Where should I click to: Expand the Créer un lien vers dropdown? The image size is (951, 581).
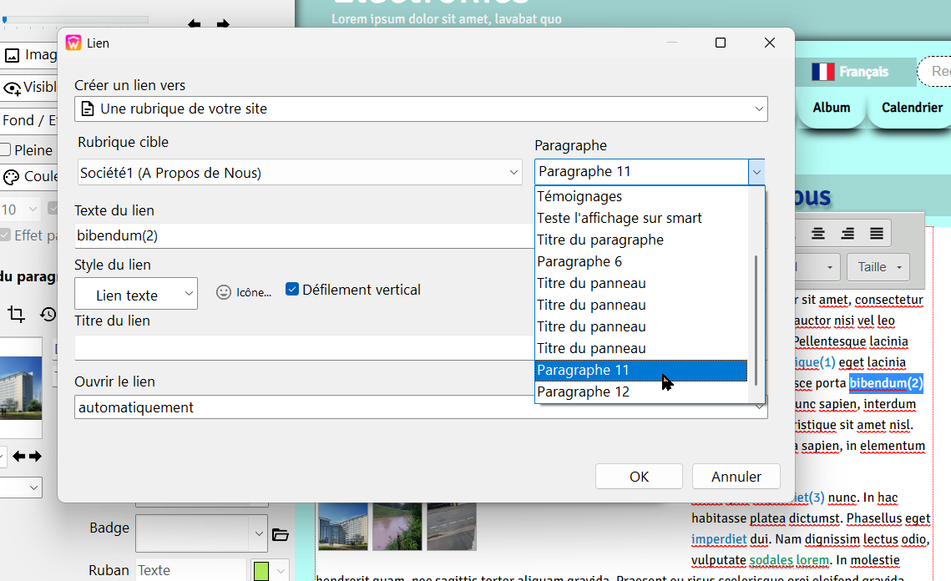(421, 109)
